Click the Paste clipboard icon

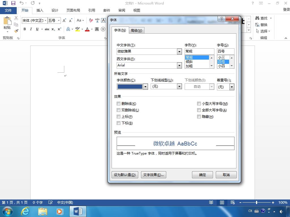click(7, 20)
